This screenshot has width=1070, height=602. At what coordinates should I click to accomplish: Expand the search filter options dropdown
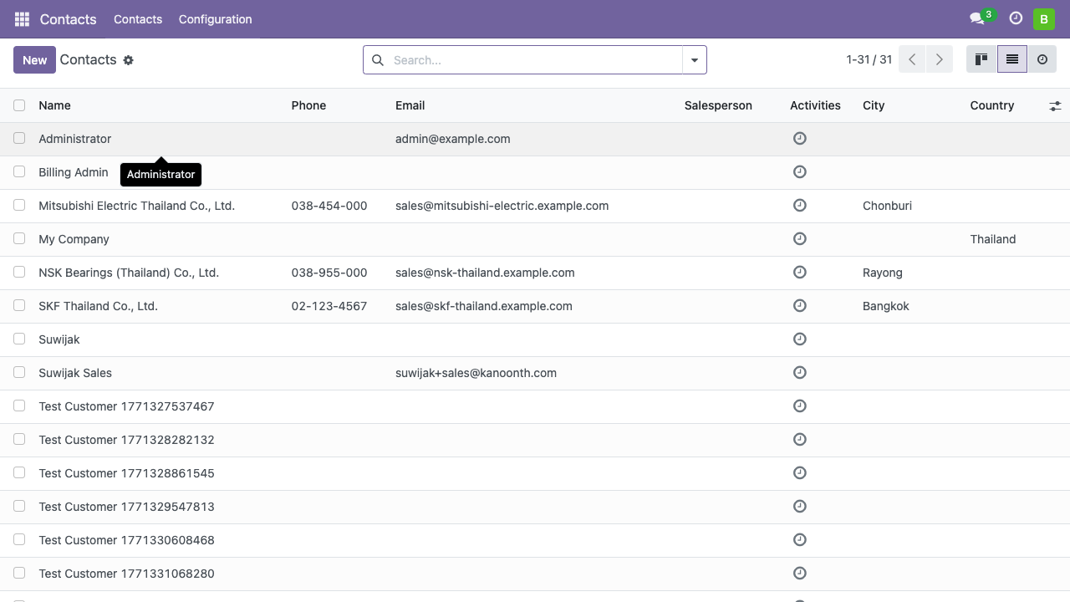coord(694,60)
